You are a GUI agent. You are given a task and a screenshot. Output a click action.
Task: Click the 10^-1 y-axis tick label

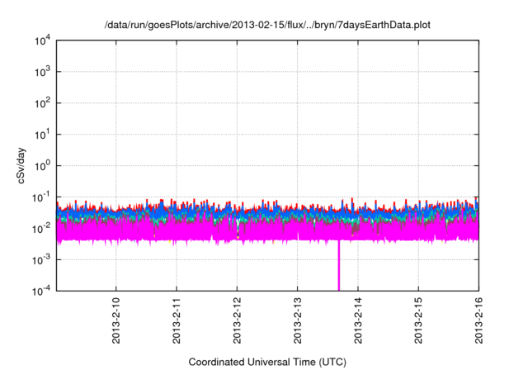[x=41, y=197]
